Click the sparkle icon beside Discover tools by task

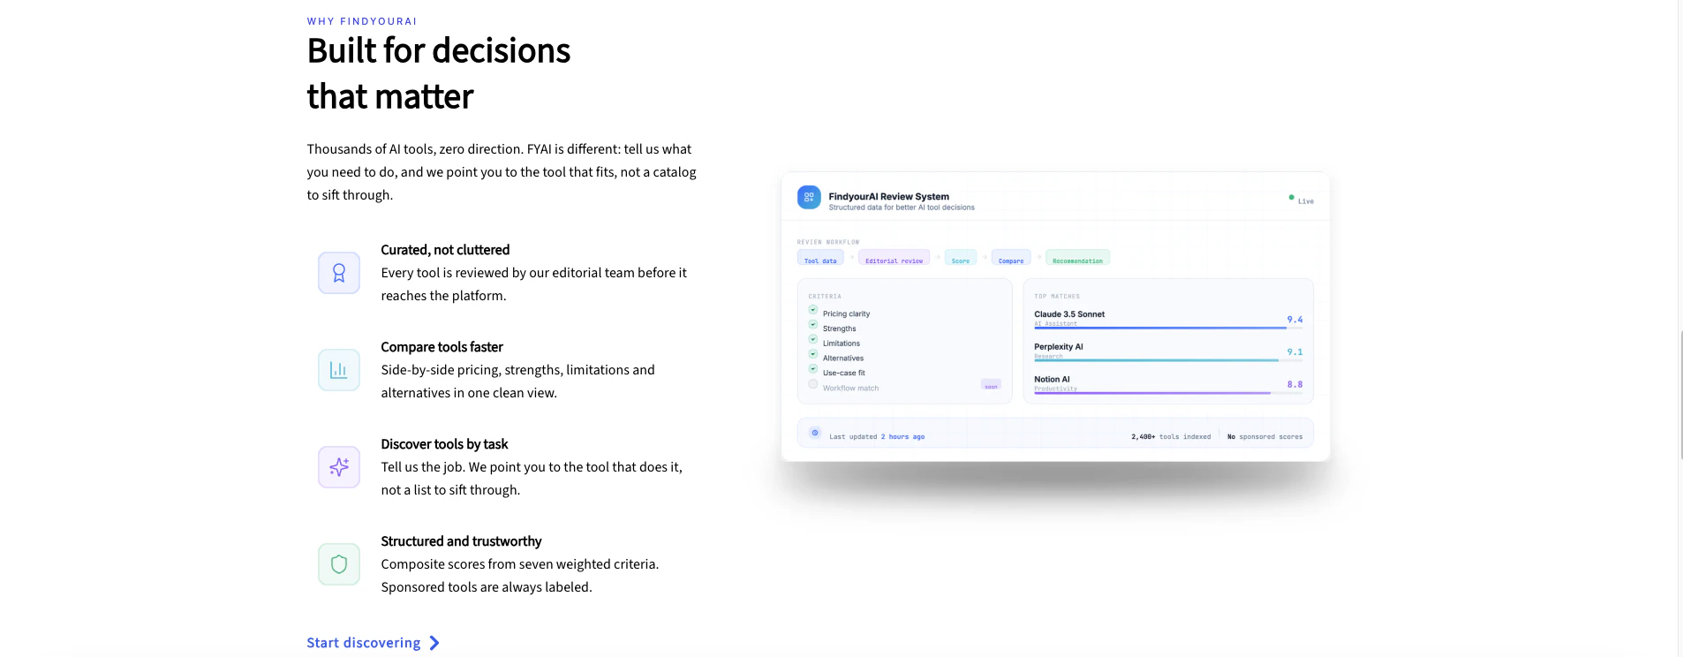point(339,467)
